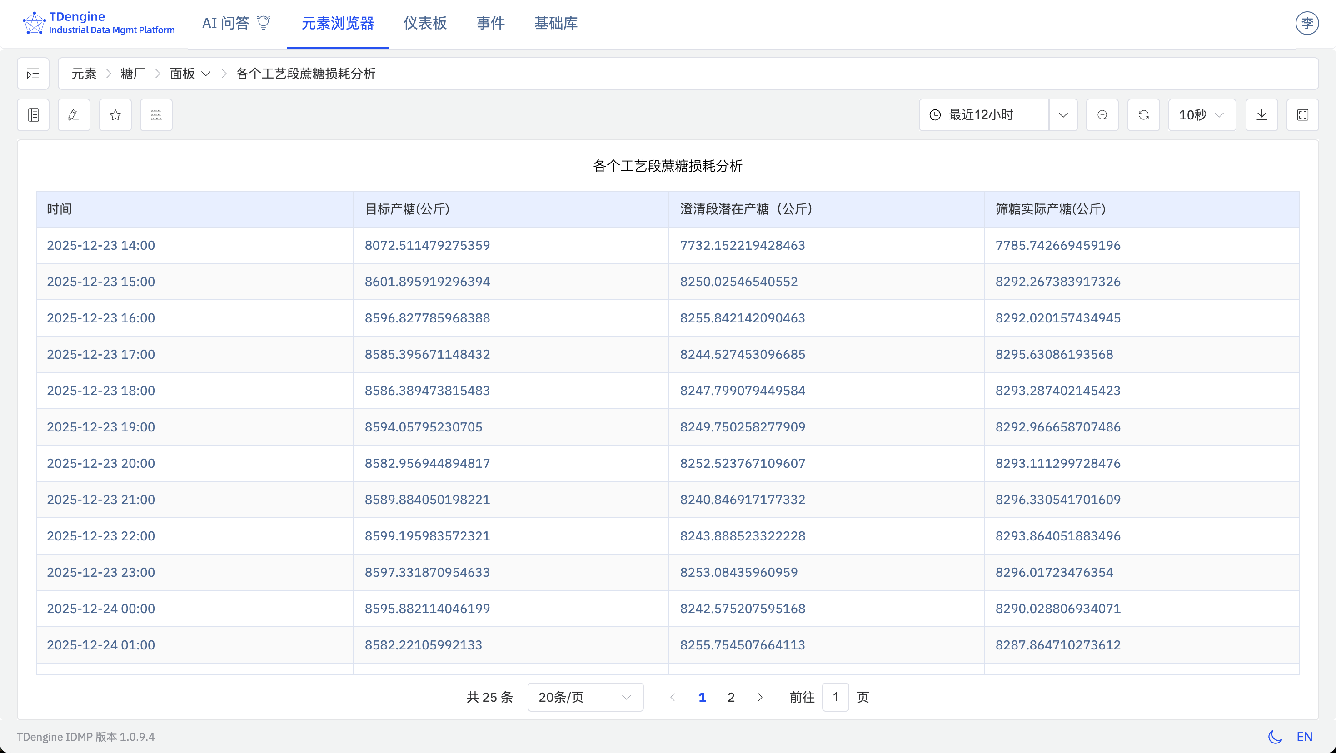Image resolution: width=1336 pixels, height=753 pixels.
Task: Switch language to EN
Action: pos(1306,736)
